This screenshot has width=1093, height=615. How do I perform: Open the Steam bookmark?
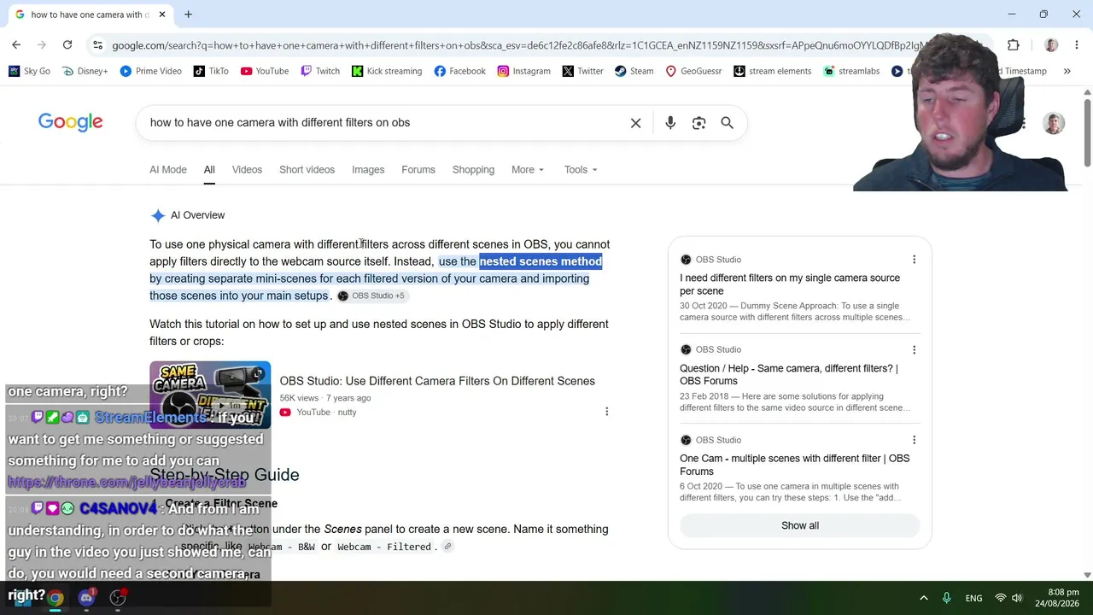pos(634,71)
